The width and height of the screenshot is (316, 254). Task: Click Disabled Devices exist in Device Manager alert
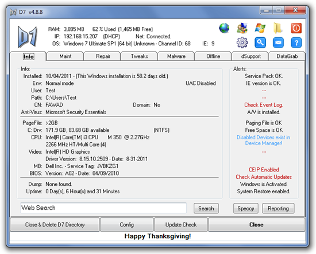263,140
